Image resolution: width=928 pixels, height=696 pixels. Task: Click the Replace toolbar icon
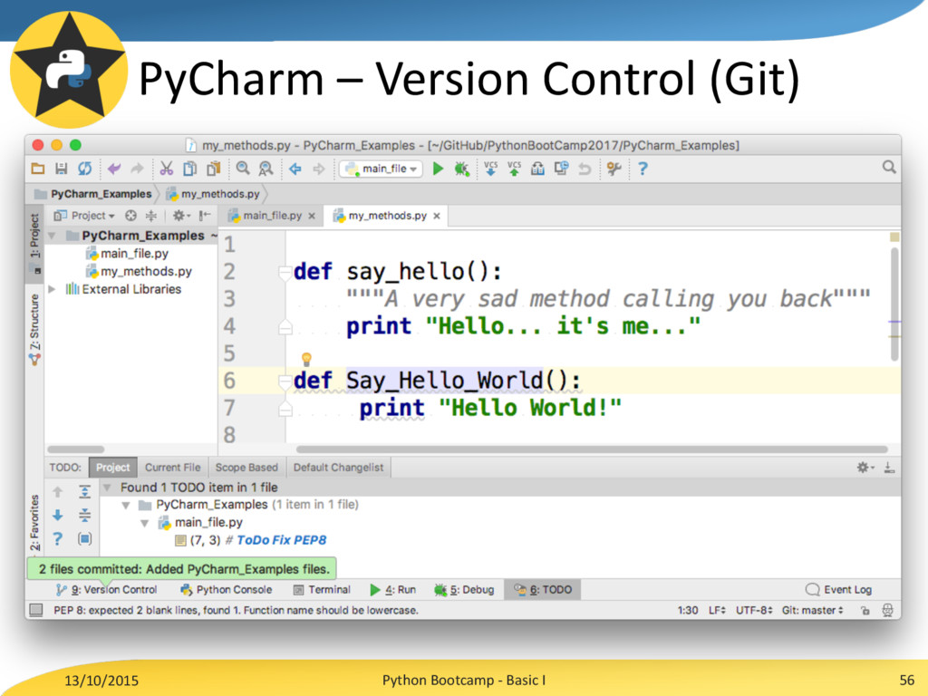point(266,169)
